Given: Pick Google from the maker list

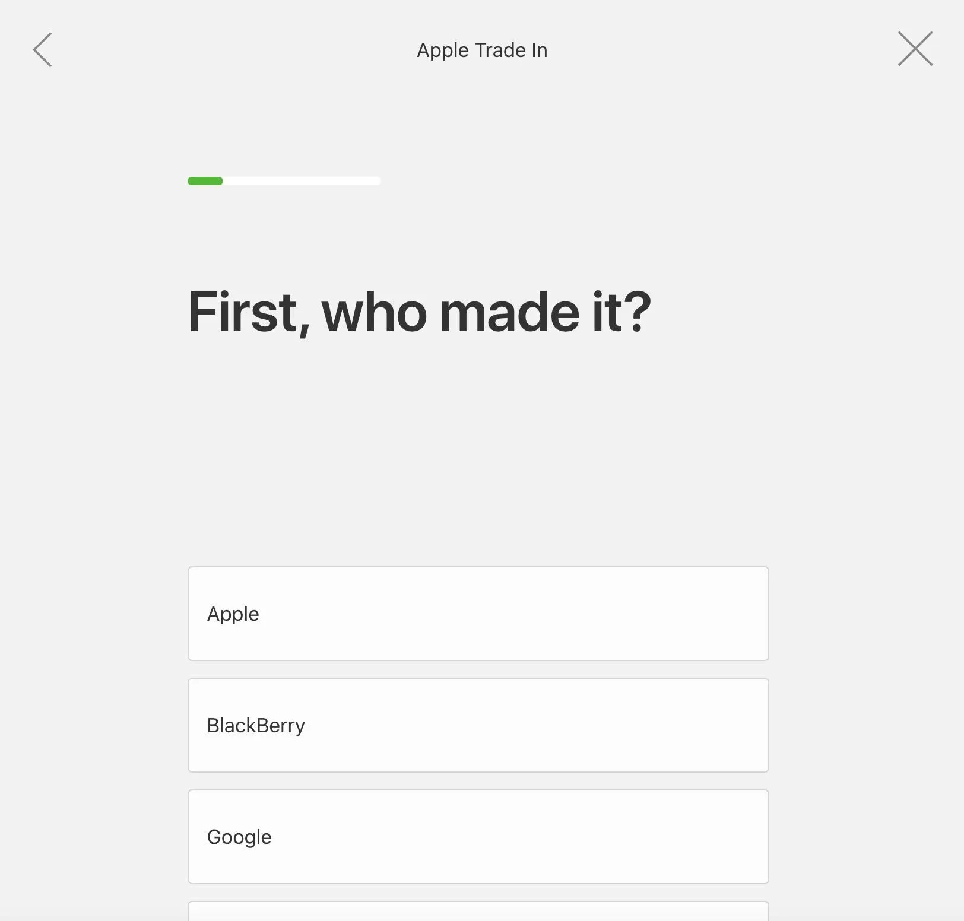Looking at the screenshot, I should (478, 837).
